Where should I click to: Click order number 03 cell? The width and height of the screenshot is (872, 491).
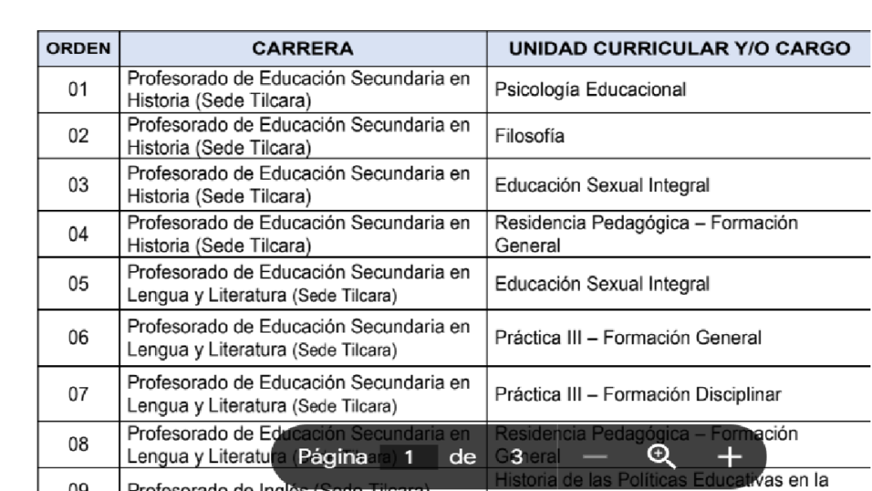click(78, 185)
